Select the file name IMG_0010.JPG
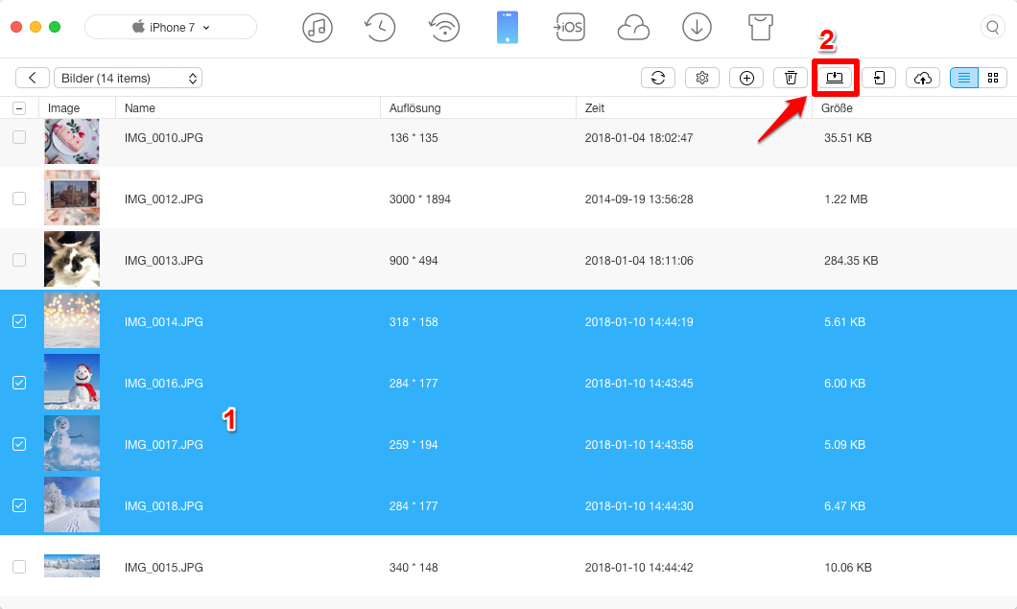1017x609 pixels. point(164,137)
